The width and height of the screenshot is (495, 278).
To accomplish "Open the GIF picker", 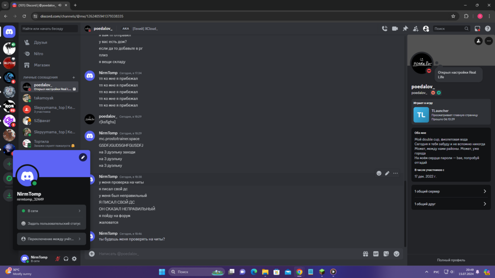I will click(x=376, y=254).
